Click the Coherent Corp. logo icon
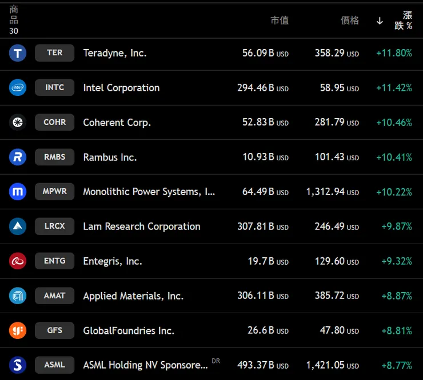 (x=18, y=122)
